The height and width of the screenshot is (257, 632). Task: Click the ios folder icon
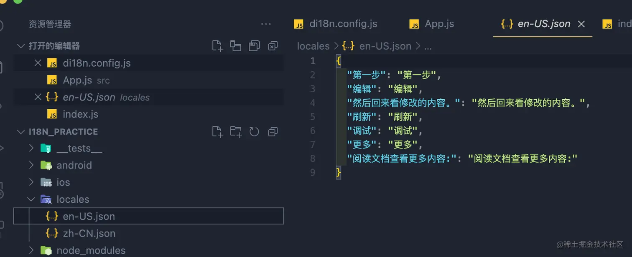(x=46, y=182)
